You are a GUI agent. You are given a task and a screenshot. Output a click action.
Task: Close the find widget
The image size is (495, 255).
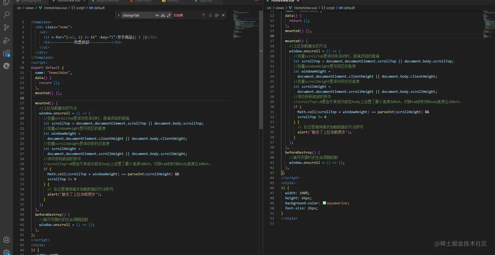[x=223, y=15]
